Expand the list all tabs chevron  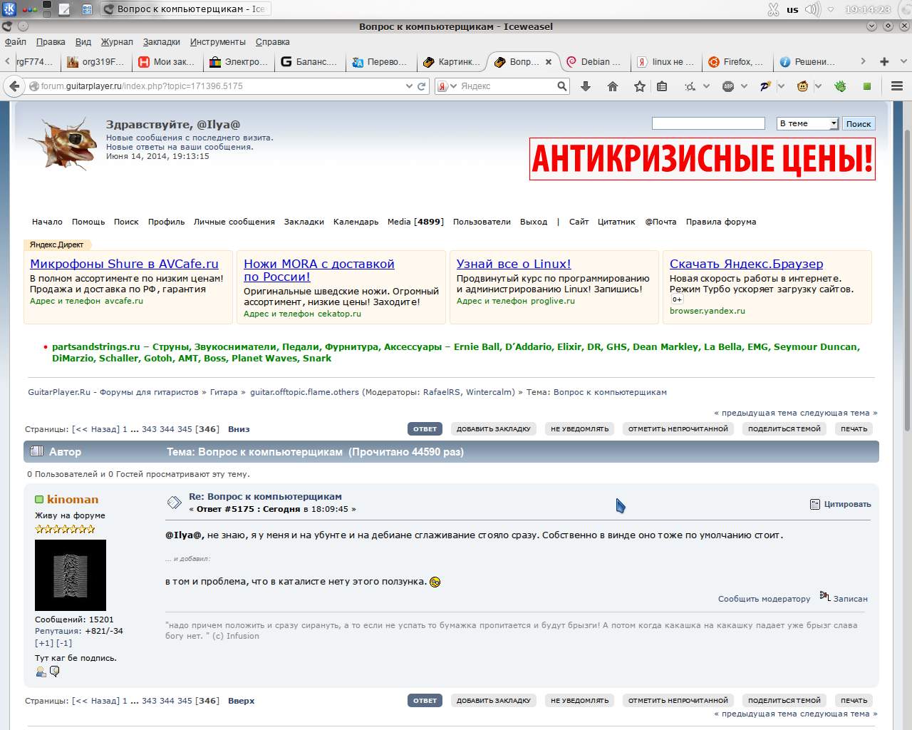point(903,62)
